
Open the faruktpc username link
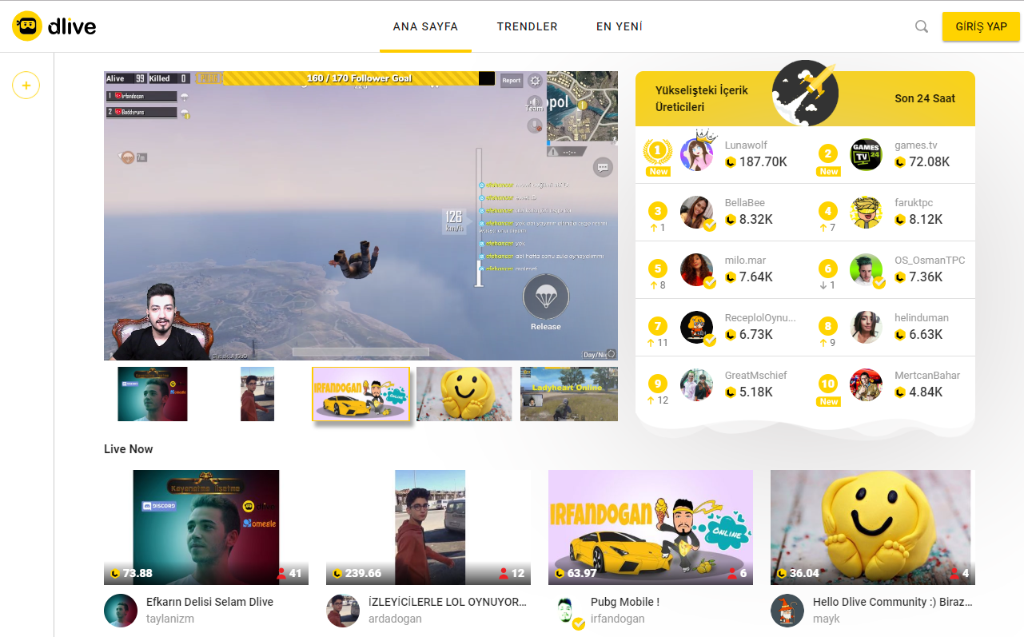(914, 202)
